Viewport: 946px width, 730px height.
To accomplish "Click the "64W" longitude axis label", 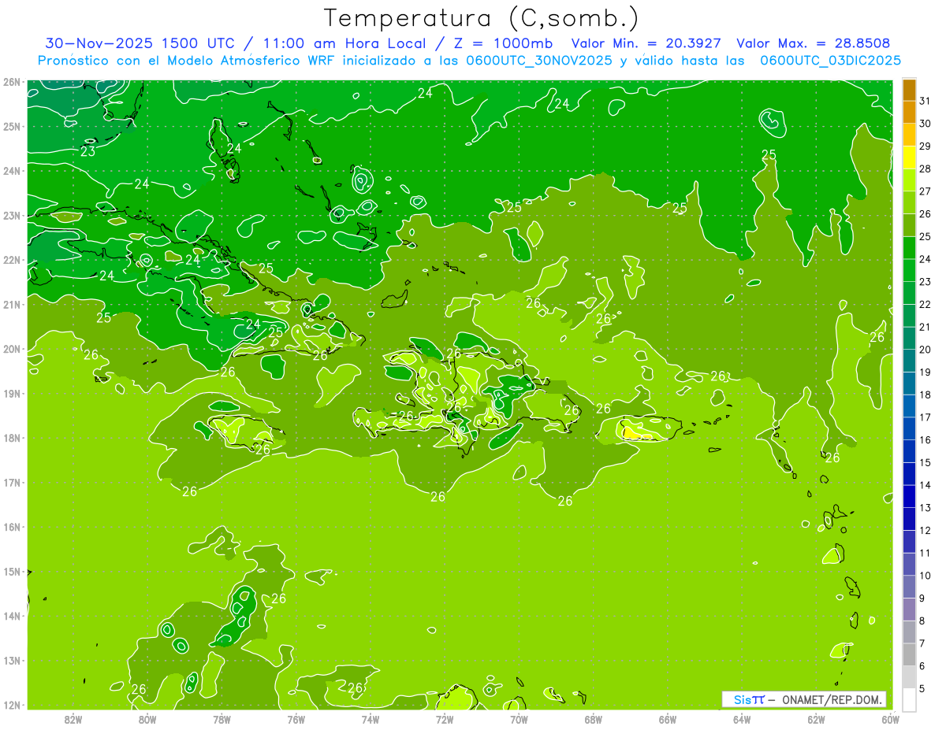I will coord(742,719).
